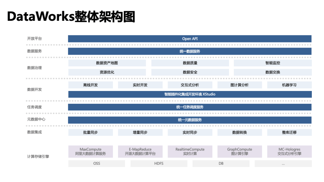324x182 pixels.
Task: Click the 交互式分析 block
Action: coord(190,85)
